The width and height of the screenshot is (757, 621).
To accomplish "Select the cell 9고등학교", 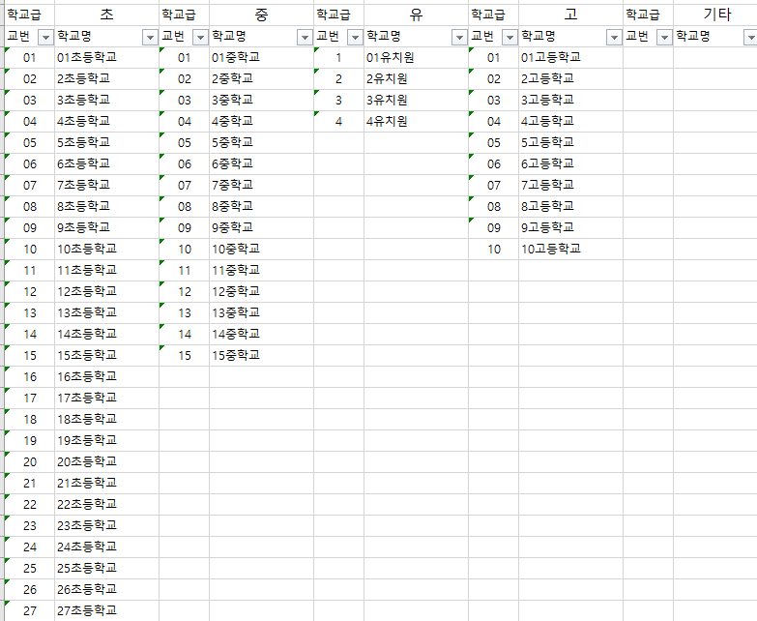I will click(x=570, y=227).
